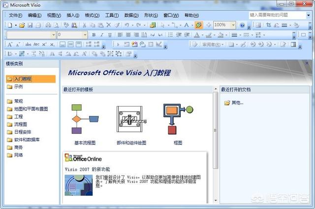Toggle subscript x₂ formatting
Viewport: 315px width, 209px height.
point(52,44)
